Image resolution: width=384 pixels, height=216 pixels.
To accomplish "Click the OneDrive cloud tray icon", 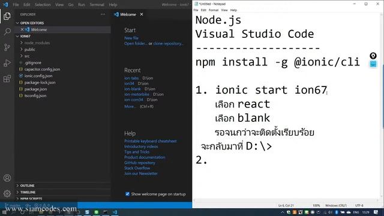I will coord(349,212).
